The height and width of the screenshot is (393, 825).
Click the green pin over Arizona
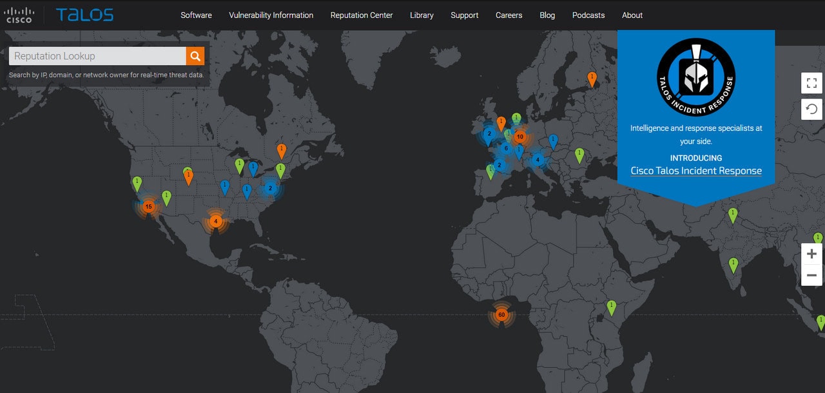pos(166,198)
